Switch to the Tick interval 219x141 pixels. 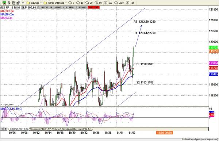click(x=130, y=3)
